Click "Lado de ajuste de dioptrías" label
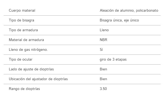 [31, 69]
